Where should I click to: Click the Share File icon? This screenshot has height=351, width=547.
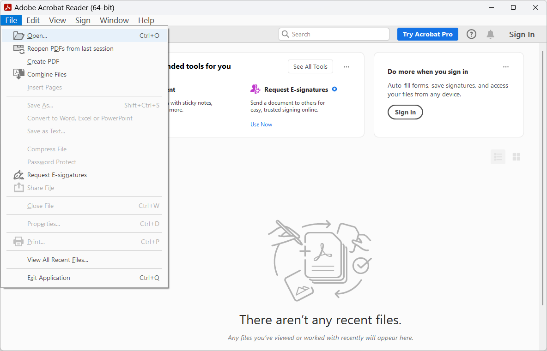coord(18,188)
